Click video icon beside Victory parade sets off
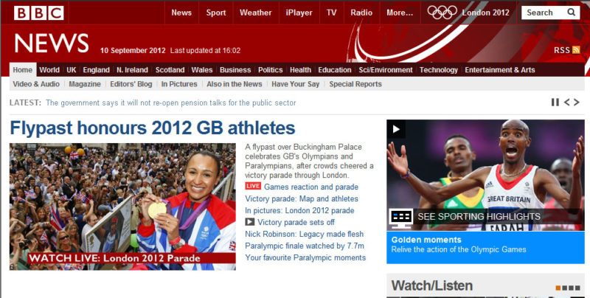Screen dimensions: 590x298 [250, 222]
